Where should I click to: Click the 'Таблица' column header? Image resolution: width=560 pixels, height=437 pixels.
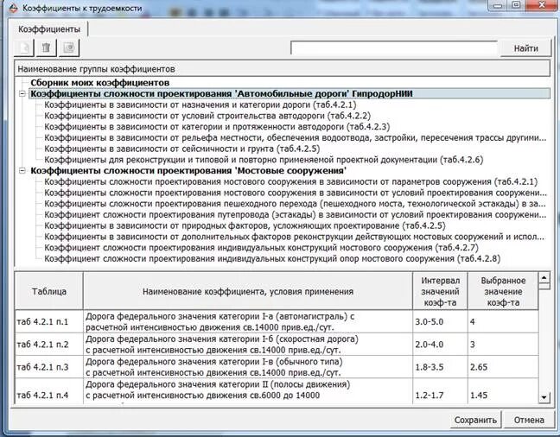[49, 291]
